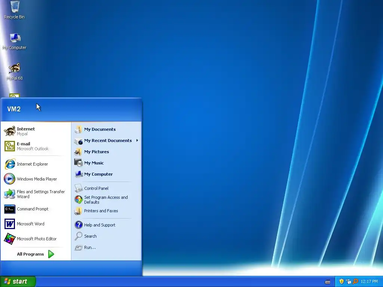Image resolution: width=383 pixels, height=287 pixels.
Task: Click the VM2 user name header
Action: tap(14, 109)
